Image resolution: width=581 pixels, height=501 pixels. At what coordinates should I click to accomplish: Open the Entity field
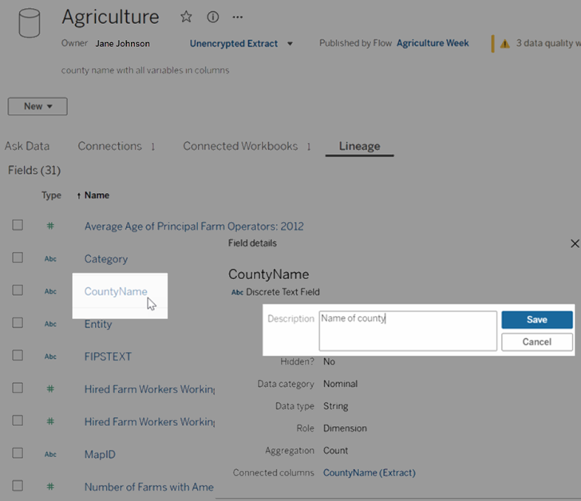pyautogui.click(x=98, y=324)
